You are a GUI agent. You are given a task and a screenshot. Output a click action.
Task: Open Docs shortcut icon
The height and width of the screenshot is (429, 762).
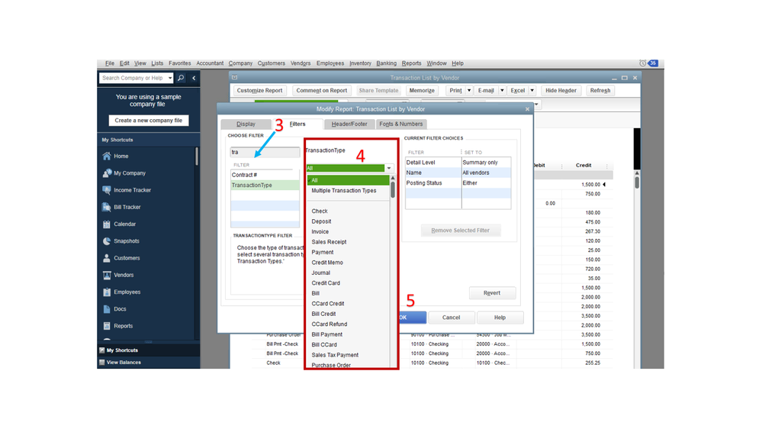(x=107, y=309)
